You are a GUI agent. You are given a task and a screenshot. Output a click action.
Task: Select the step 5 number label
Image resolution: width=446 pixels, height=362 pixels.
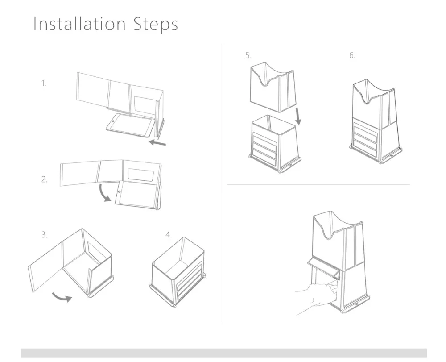point(248,55)
